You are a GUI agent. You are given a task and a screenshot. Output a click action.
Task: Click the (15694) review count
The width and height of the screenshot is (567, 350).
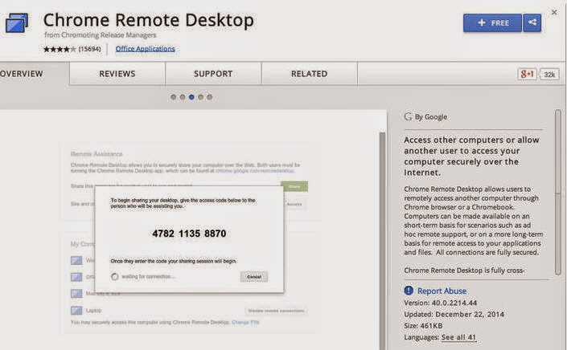pyautogui.click(x=90, y=49)
